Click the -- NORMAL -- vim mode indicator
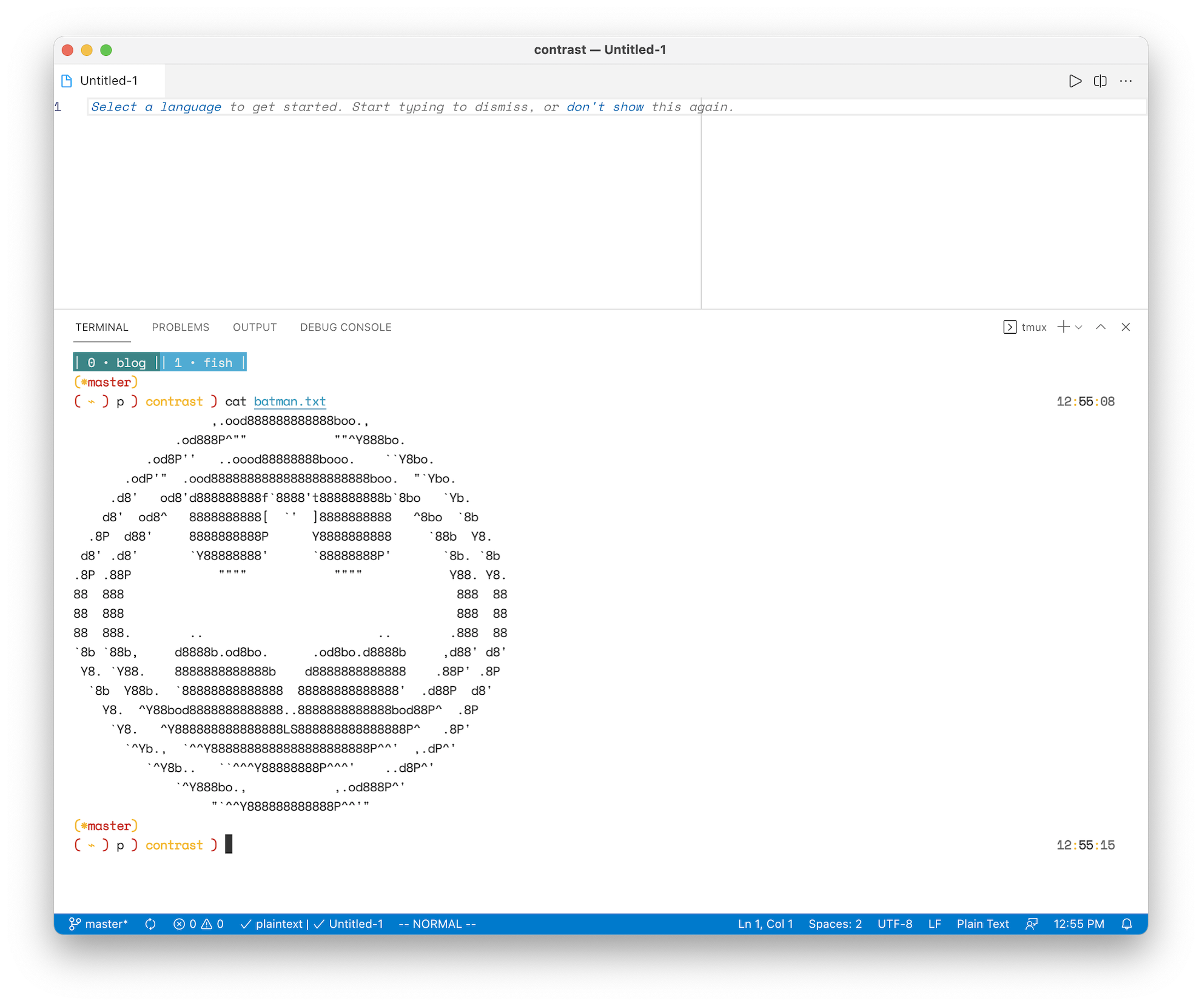This screenshot has width=1202, height=1006. tap(437, 923)
